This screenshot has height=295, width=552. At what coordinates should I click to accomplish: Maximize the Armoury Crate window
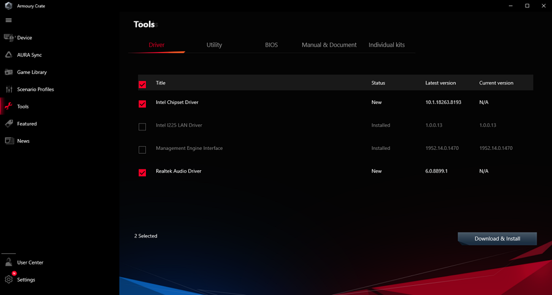(x=527, y=6)
